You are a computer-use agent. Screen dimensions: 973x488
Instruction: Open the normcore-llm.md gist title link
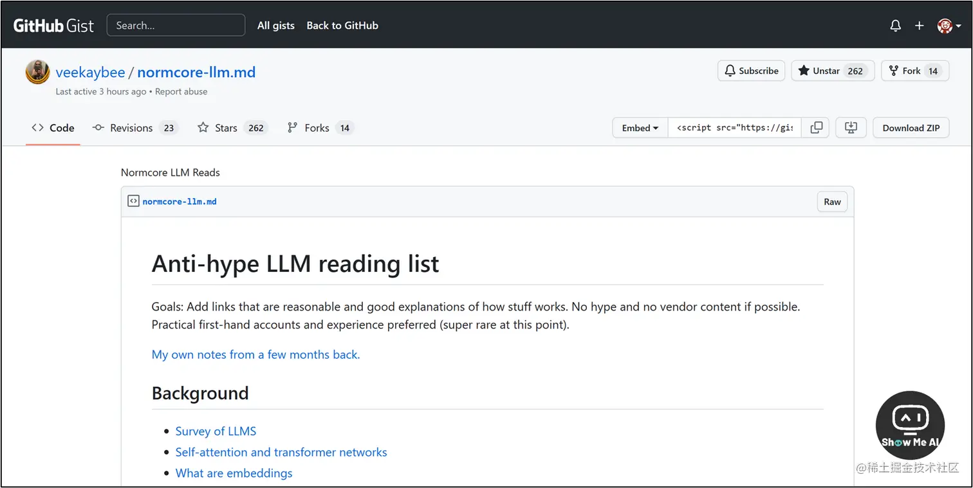(196, 72)
